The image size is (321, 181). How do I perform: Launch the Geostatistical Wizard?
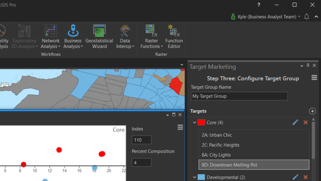[x=99, y=37]
